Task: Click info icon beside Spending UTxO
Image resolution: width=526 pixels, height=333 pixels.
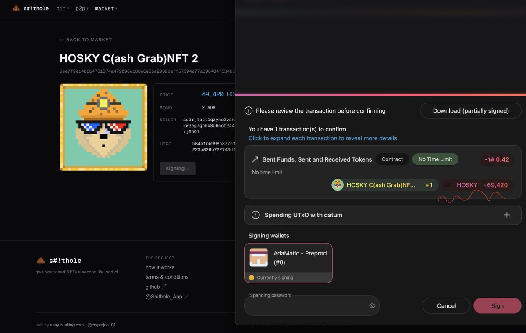Action: (x=256, y=215)
